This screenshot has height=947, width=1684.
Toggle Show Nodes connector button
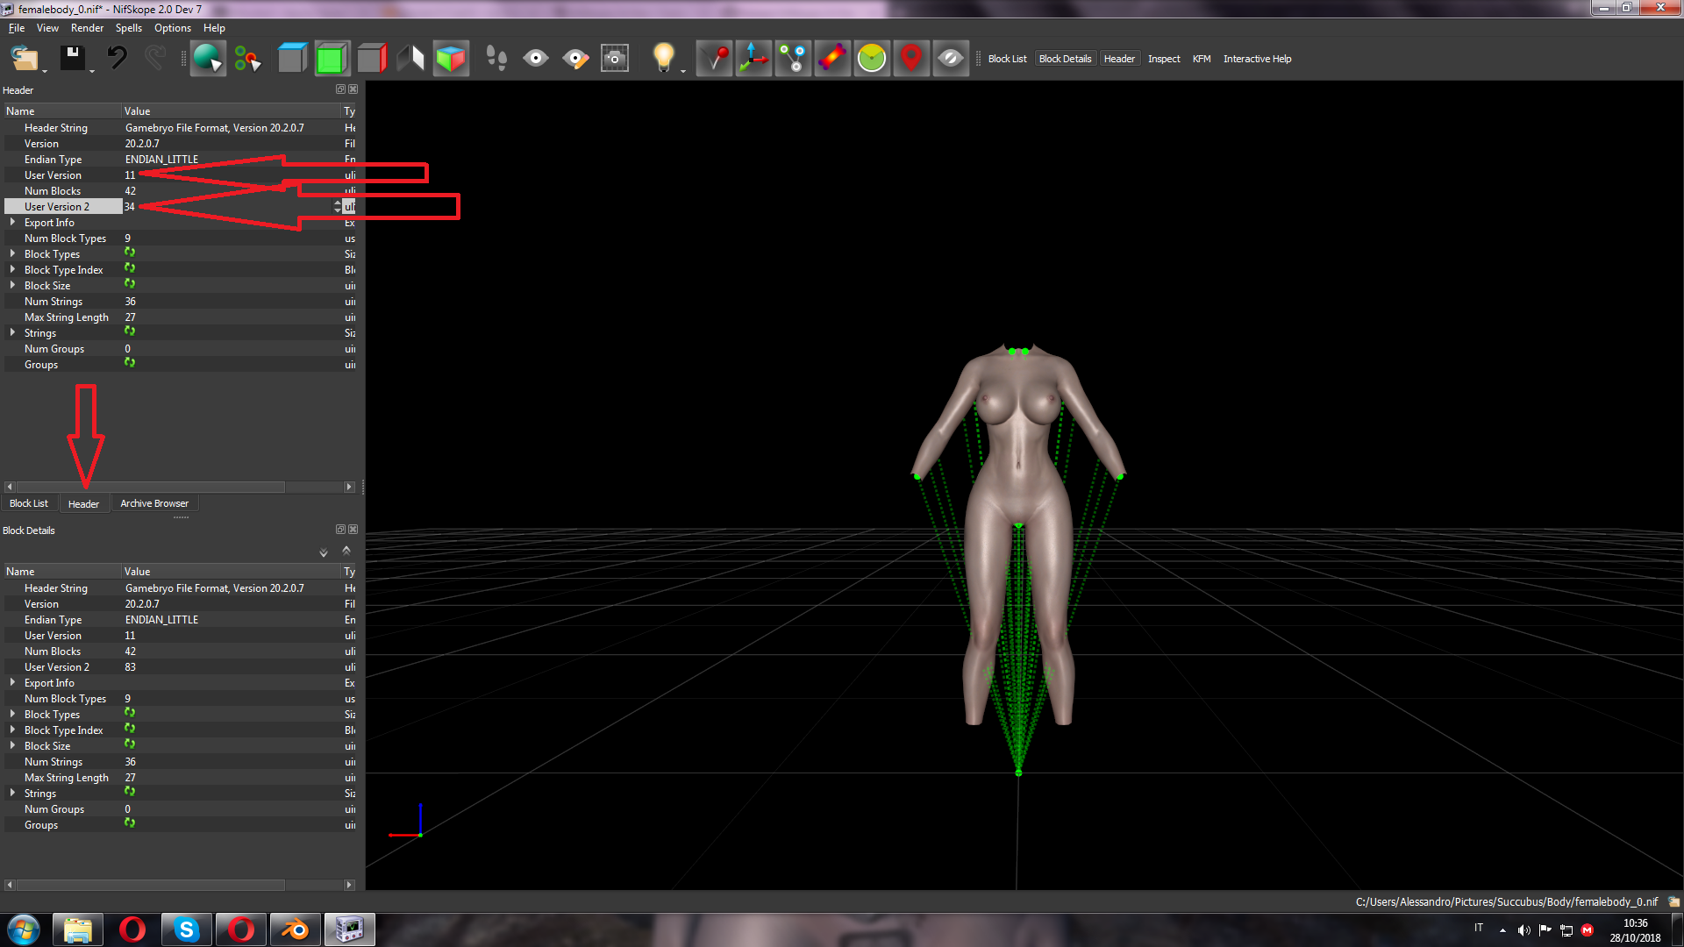click(x=793, y=59)
